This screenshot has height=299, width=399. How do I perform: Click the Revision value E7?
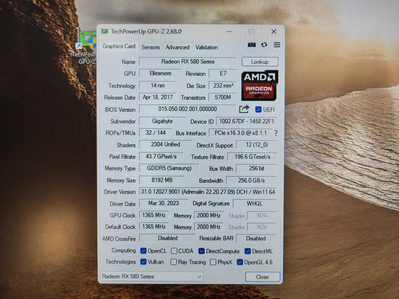223,73
